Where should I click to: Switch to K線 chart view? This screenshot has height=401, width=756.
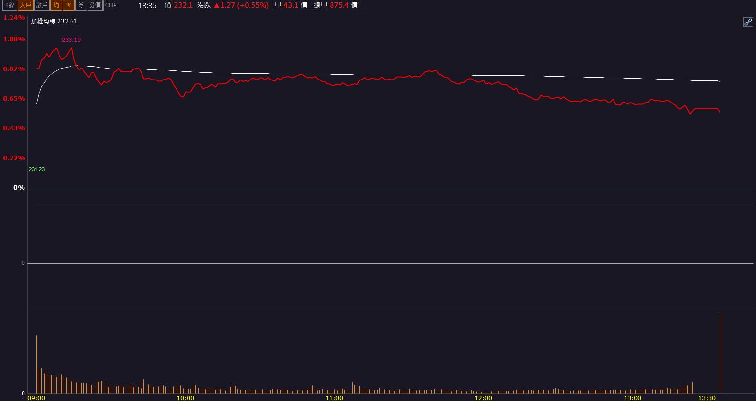(10, 5)
